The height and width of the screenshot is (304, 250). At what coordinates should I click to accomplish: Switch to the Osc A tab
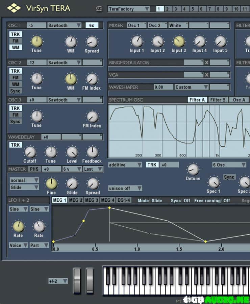239,100
